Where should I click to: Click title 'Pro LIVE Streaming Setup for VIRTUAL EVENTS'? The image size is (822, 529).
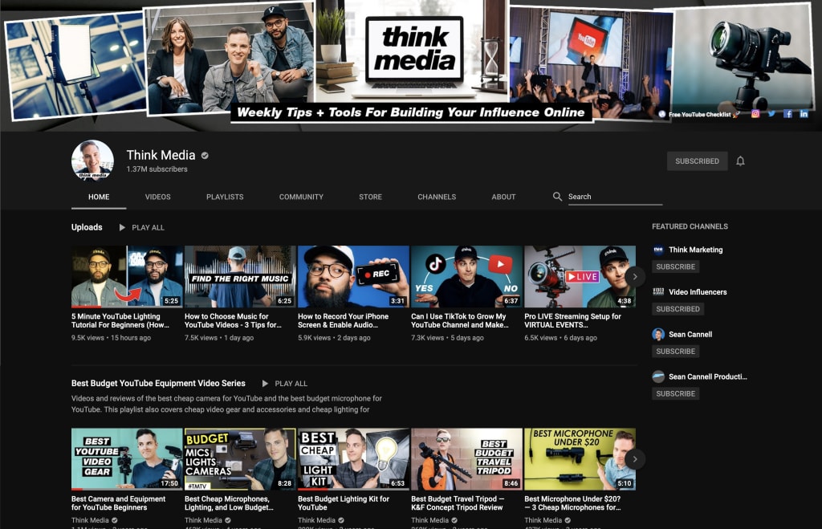coord(572,321)
